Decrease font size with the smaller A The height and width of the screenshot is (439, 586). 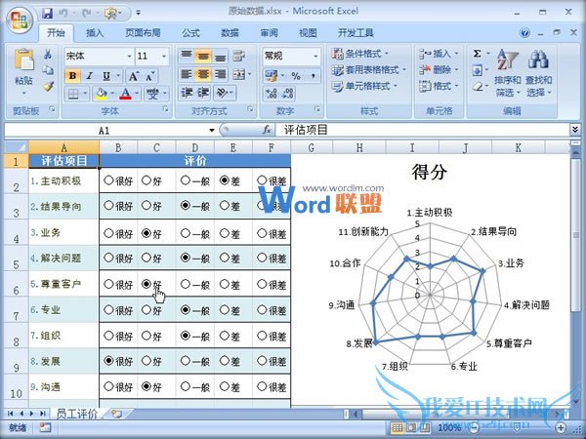tap(149, 76)
